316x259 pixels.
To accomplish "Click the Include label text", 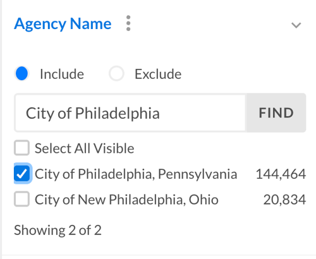I will point(62,74).
